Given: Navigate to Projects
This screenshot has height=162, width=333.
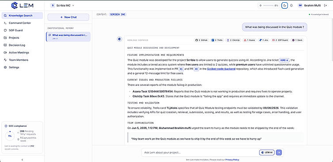Looking at the screenshot, I should 22,38.
